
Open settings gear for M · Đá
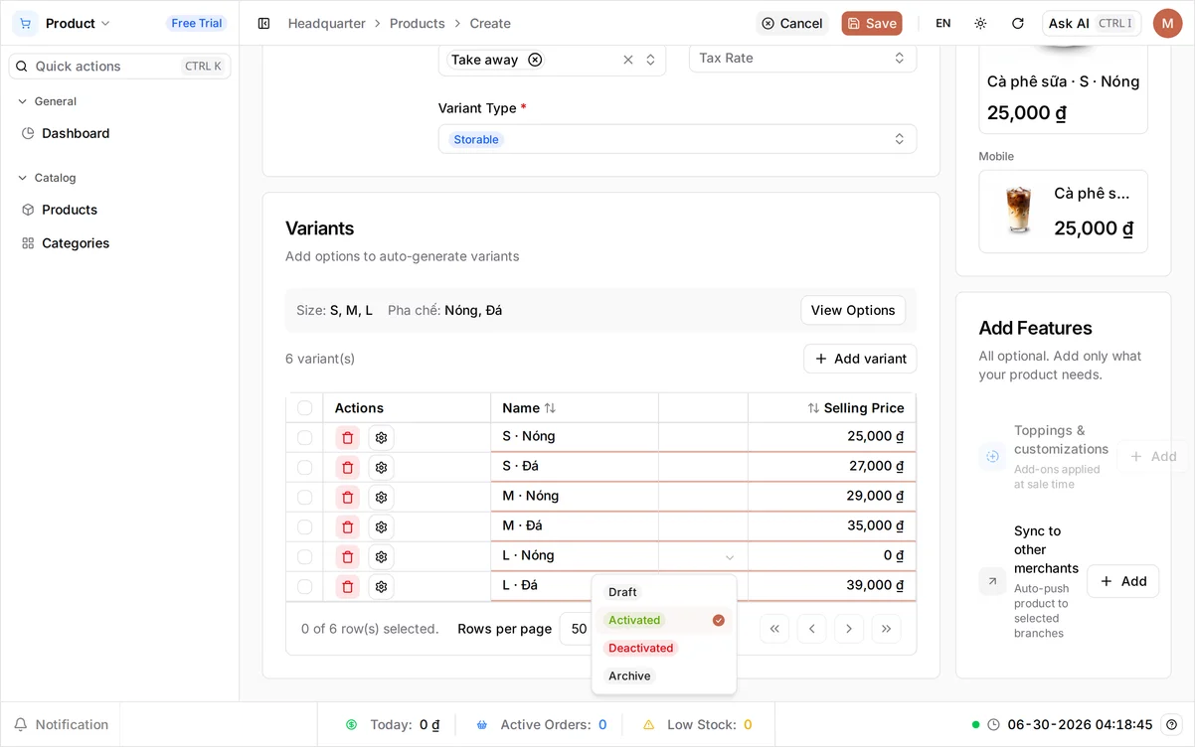click(381, 526)
